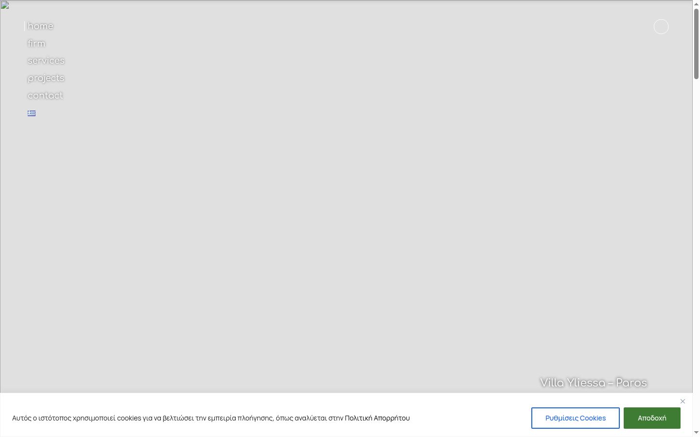The height and width of the screenshot is (437, 700).
Task: Go to the firm page
Action: point(36,44)
